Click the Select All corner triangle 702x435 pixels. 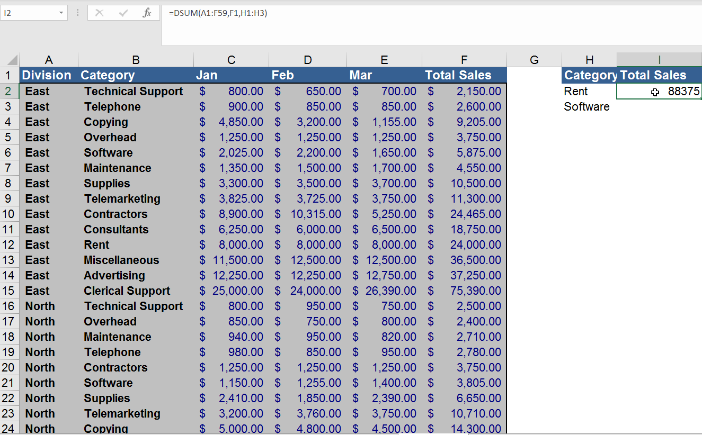coord(11,60)
